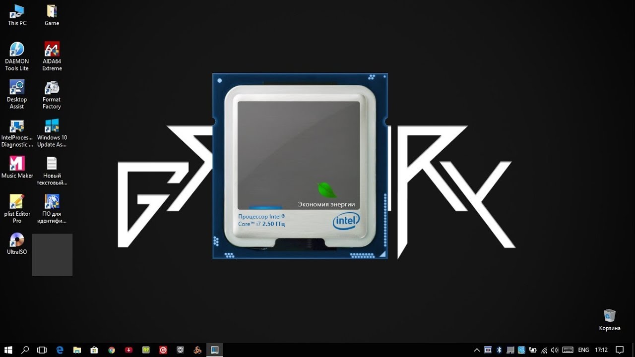Show hidden tray icons chevron

(477, 350)
